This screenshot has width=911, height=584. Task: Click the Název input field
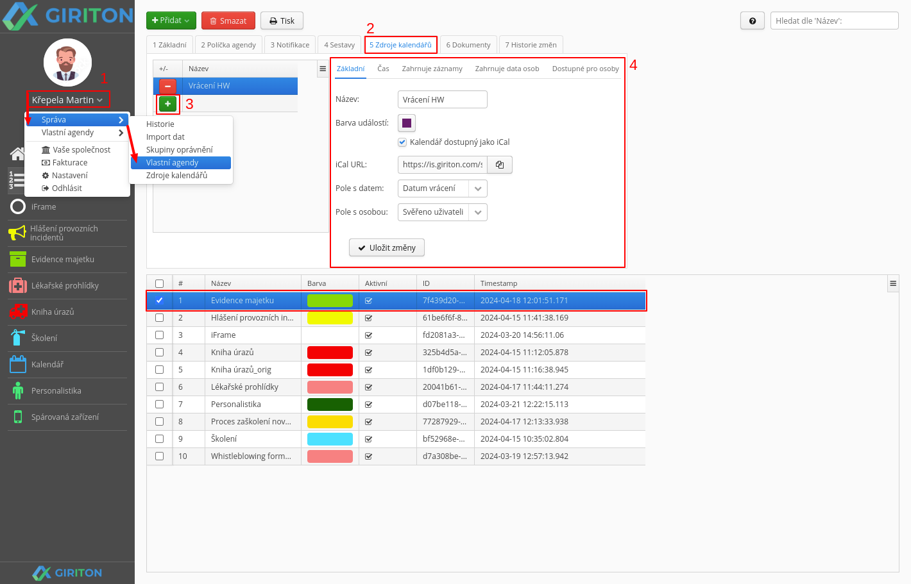coord(442,99)
